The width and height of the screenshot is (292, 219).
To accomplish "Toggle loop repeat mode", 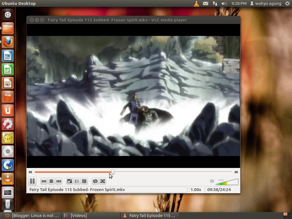I will click(95, 181).
